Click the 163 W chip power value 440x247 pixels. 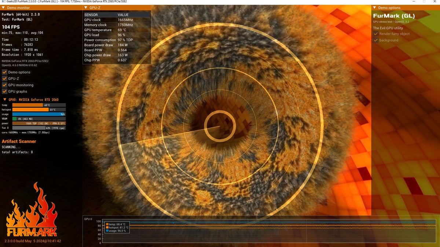point(123,55)
